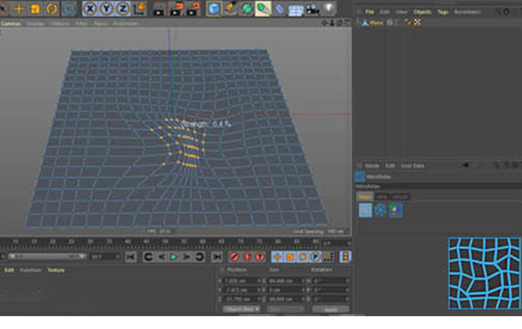This screenshot has height=329, width=522.
Task: Go to start of timeline
Action: 131,257
